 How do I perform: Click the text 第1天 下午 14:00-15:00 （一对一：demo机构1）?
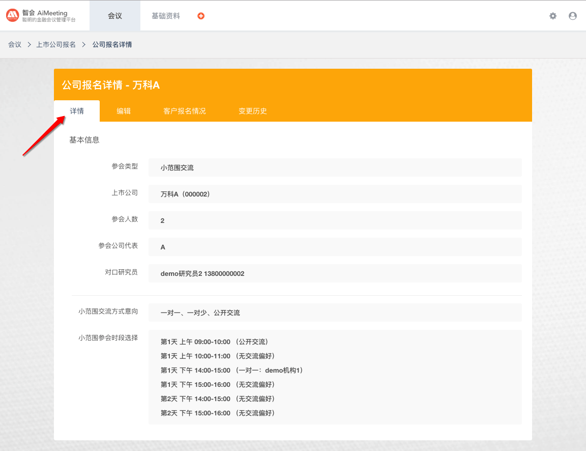point(232,370)
